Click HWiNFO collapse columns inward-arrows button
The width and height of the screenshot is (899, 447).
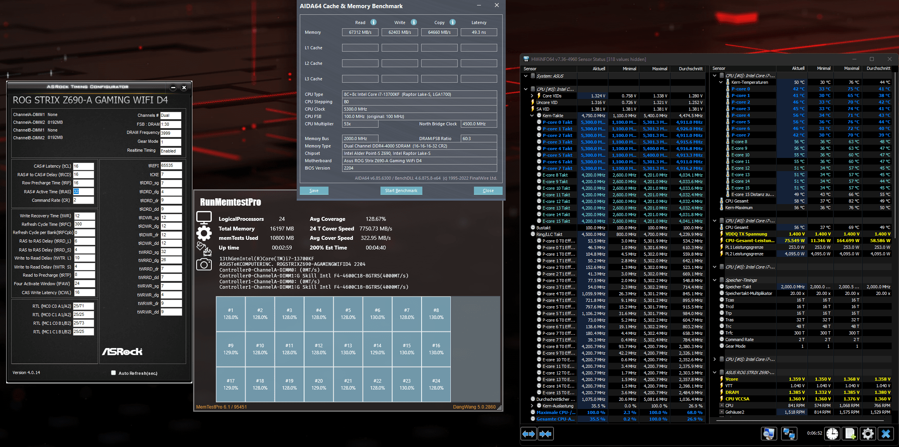click(x=545, y=434)
